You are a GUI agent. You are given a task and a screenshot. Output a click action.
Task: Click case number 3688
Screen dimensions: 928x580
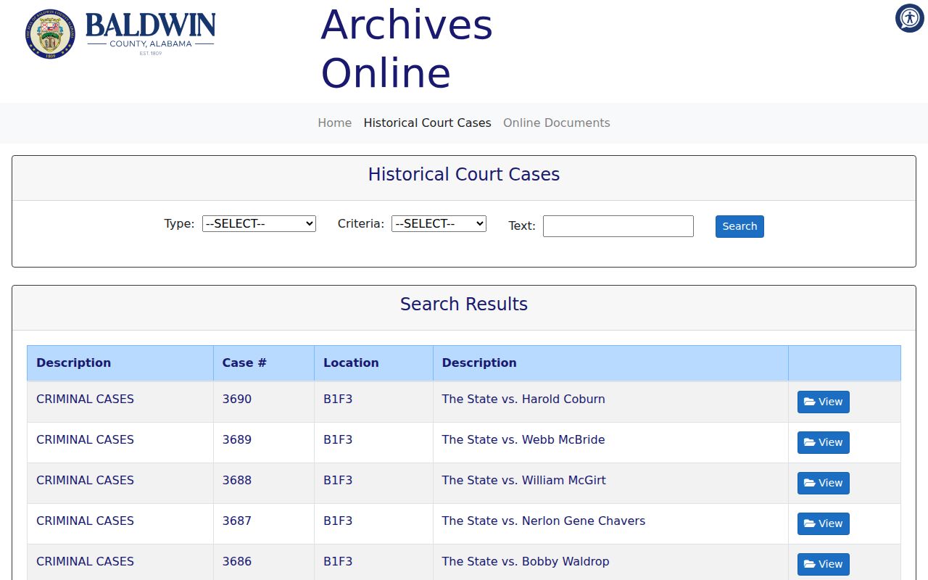[237, 481]
